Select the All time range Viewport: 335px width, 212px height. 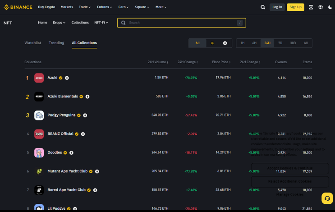point(306,43)
